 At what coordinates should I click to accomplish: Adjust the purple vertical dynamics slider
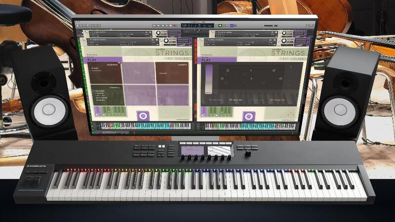[x=208, y=79]
